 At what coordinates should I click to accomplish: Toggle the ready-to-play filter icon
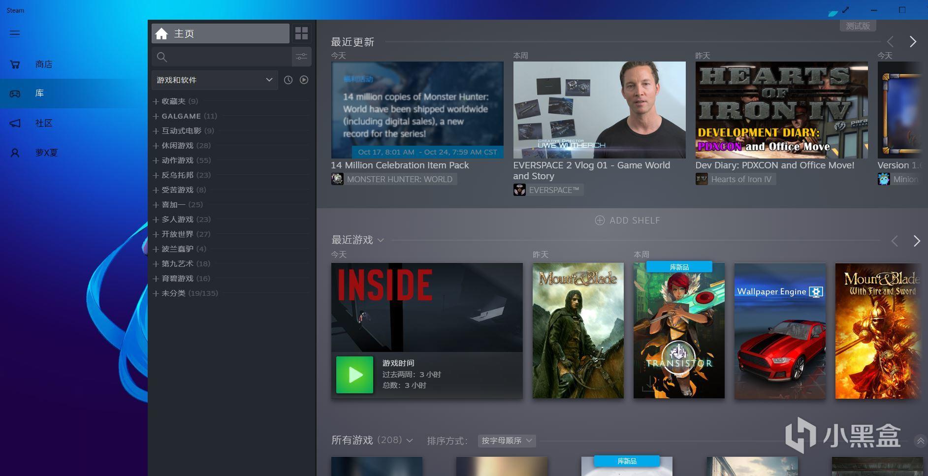coord(304,80)
